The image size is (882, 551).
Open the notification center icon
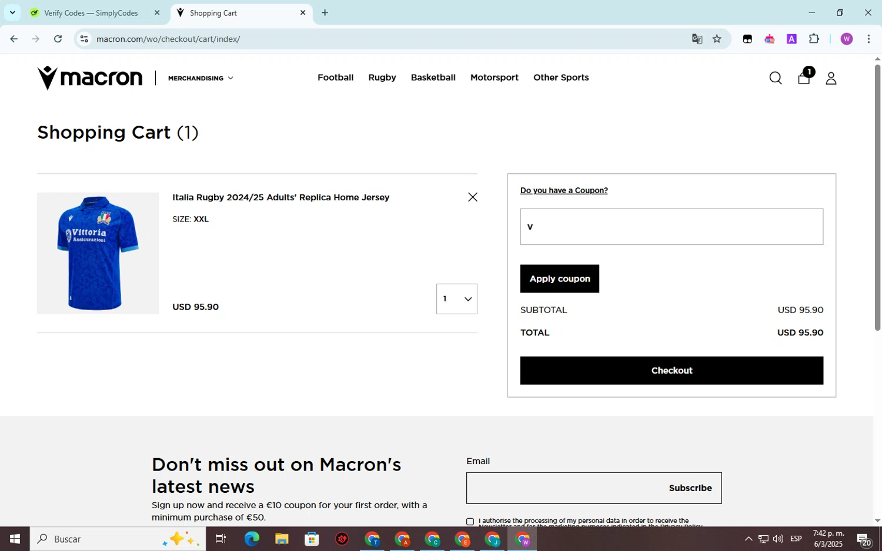pyautogui.click(x=863, y=539)
